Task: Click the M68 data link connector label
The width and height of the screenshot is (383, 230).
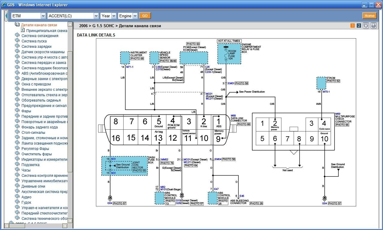Action: [233, 116]
